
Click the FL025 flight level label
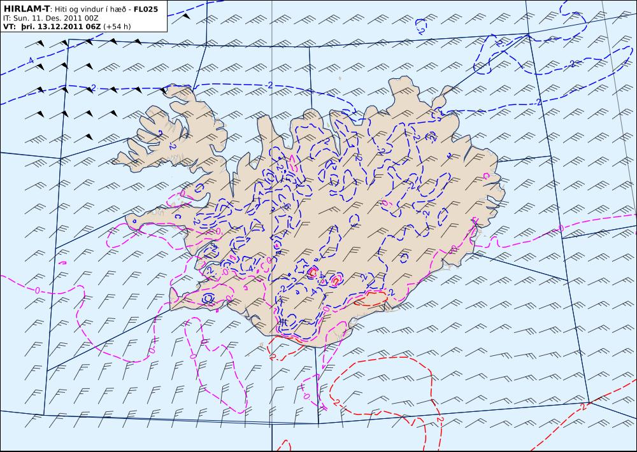point(146,9)
